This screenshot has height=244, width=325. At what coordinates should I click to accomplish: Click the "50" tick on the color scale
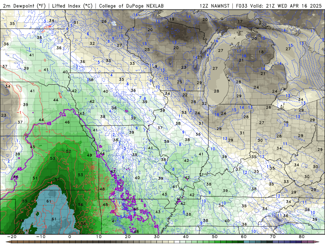[x=215, y=237]
